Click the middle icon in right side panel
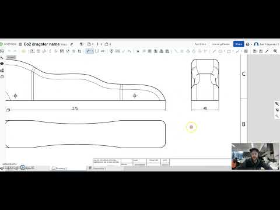280x210 pixels. click(x=277, y=110)
